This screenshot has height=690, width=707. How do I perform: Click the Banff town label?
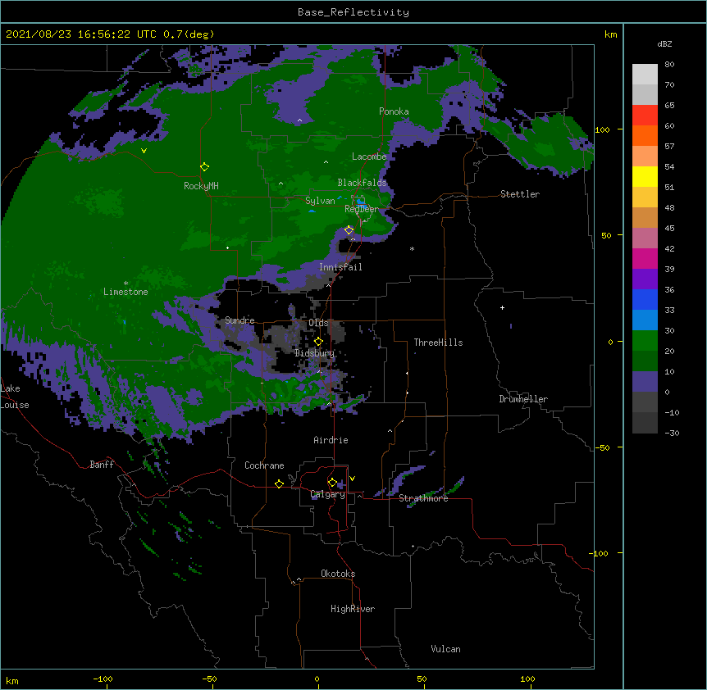[x=102, y=465]
